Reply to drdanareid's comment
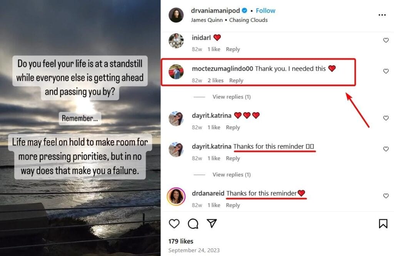This screenshot has width=394, height=256. (233, 205)
